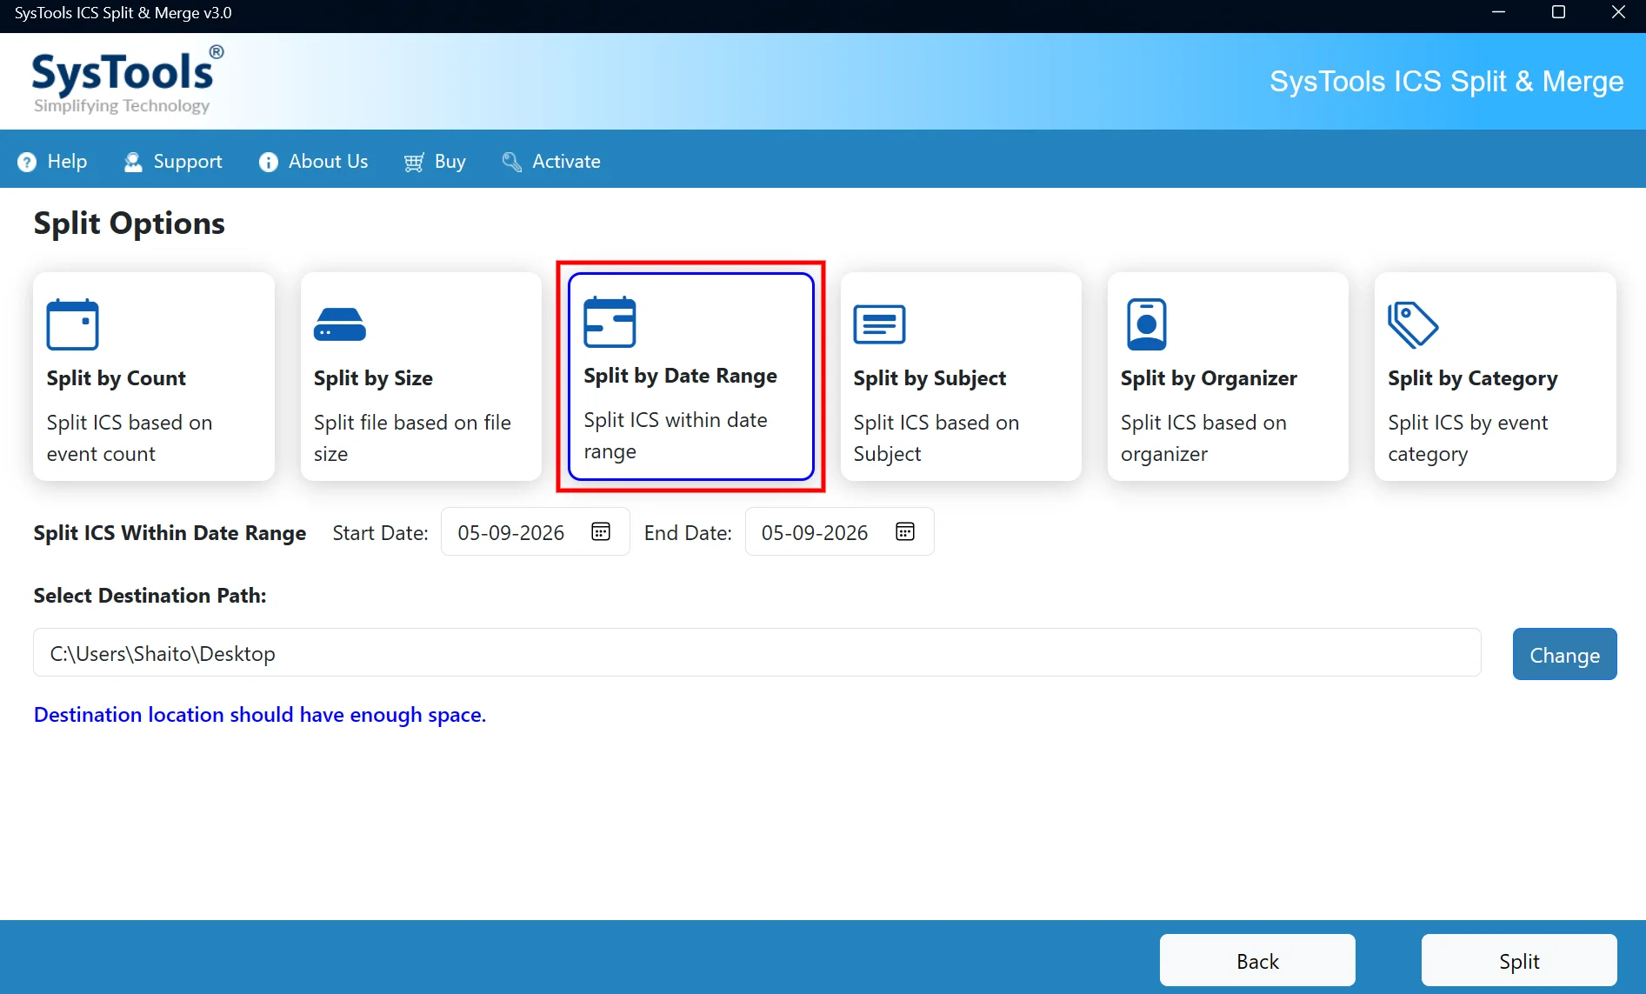Go back with the Back button

[x=1257, y=960]
